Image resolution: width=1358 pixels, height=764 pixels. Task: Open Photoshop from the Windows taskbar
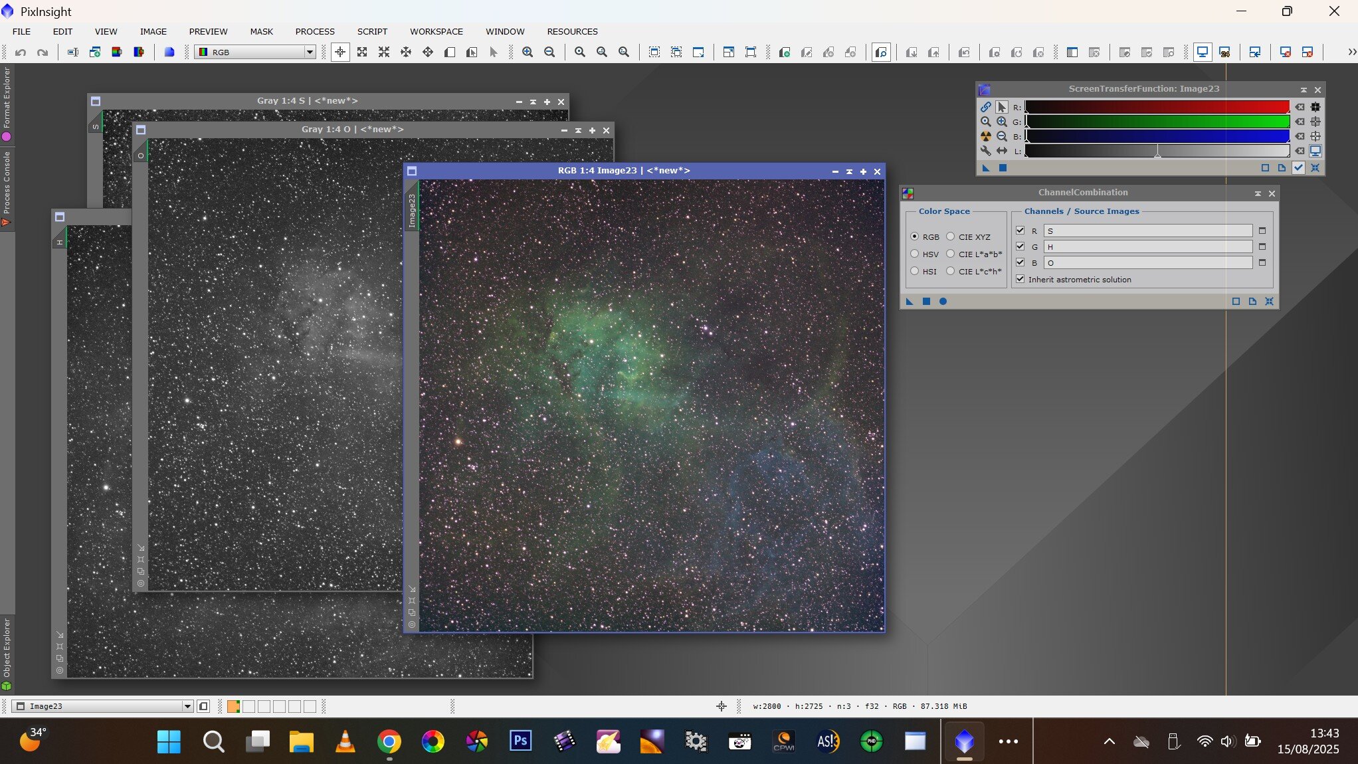(520, 741)
